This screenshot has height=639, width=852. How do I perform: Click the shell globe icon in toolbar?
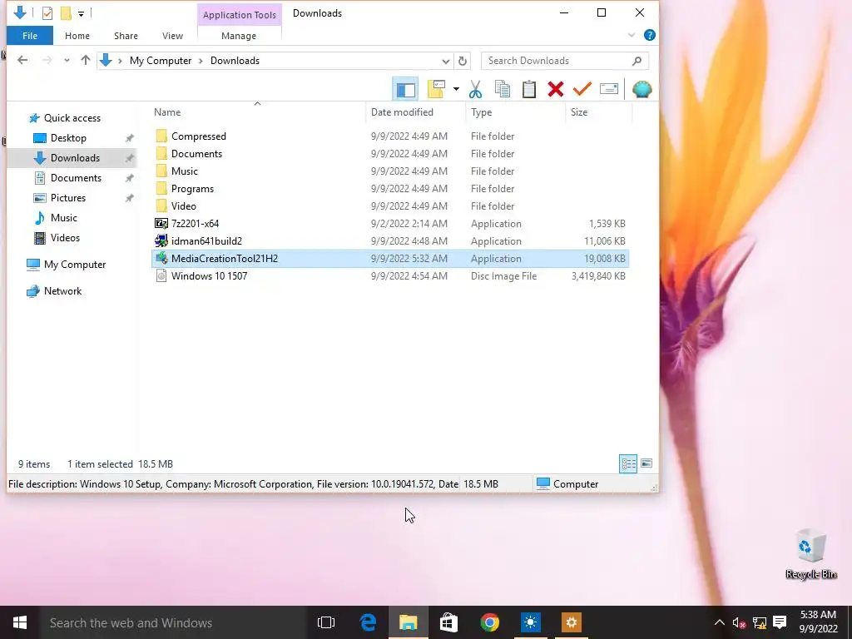point(641,89)
